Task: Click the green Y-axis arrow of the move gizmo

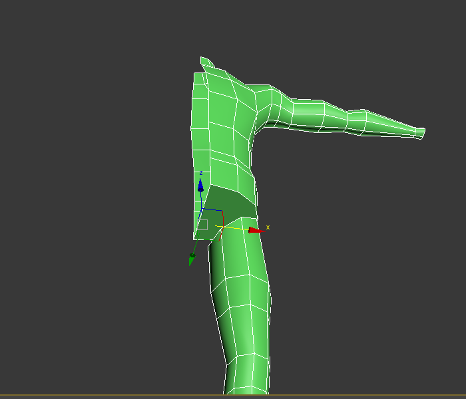Action: pos(192,260)
